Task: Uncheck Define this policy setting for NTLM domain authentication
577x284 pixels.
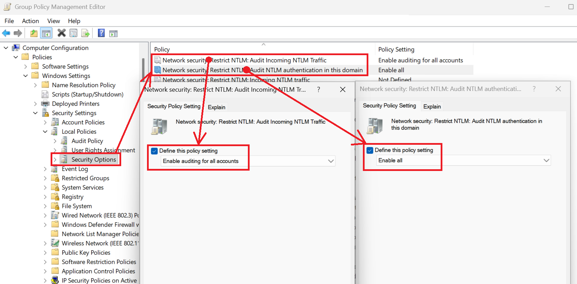Action: [x=370, y=150]
